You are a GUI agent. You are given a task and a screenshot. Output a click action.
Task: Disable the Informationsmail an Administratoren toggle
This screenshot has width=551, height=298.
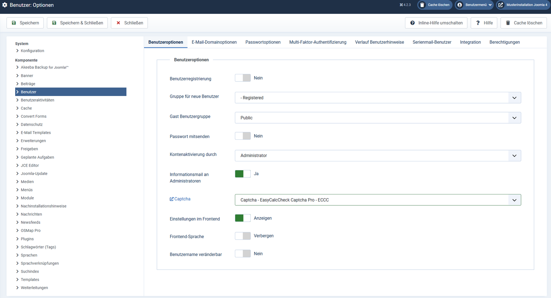tap(243, 174)
